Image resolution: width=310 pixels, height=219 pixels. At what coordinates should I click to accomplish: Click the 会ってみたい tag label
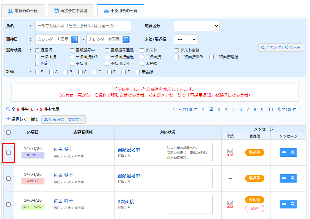point(33,207)
